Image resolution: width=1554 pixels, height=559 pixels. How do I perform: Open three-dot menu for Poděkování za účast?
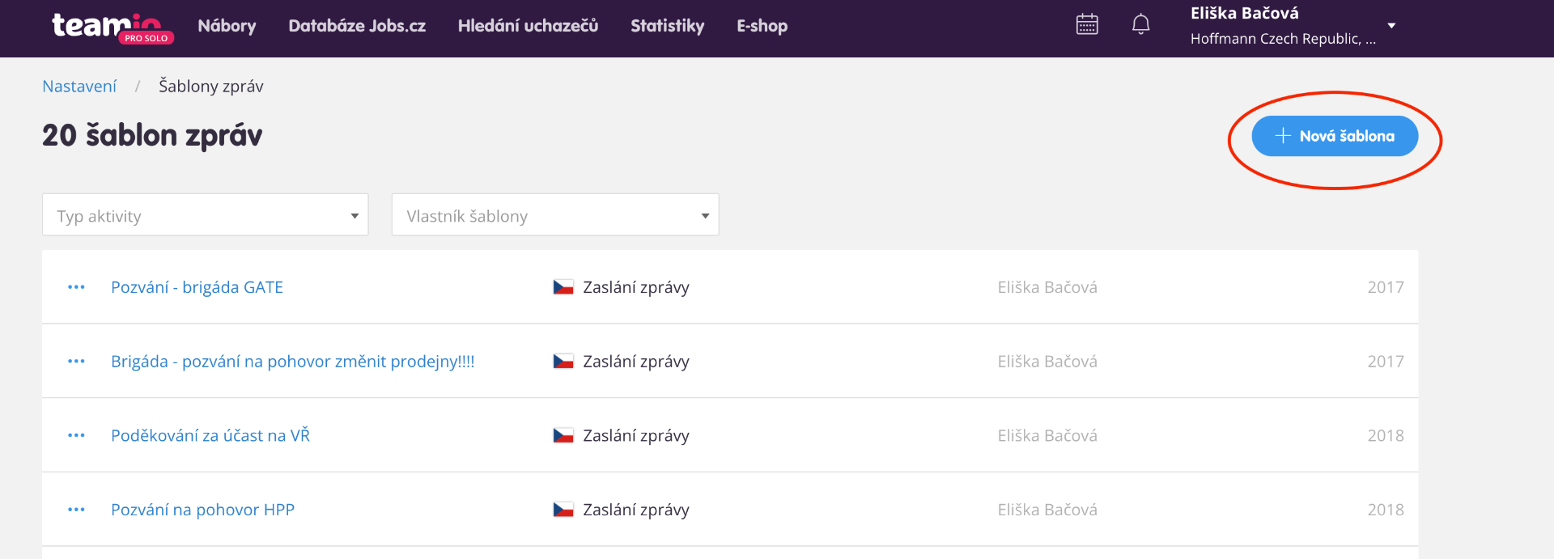(x=76, y=435)
